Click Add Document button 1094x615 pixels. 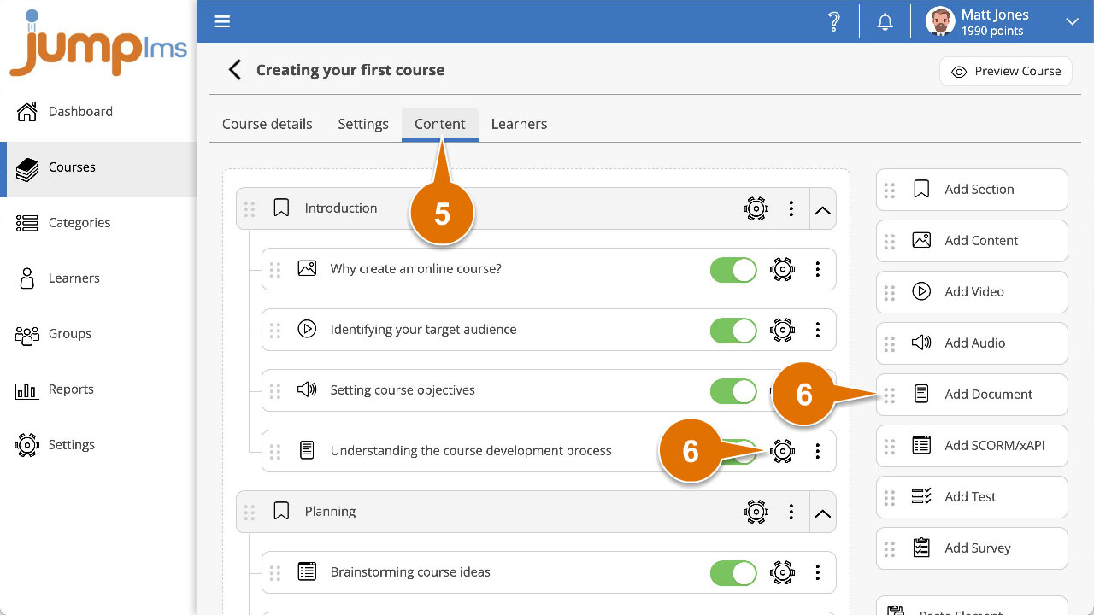[x=972, y=395]
